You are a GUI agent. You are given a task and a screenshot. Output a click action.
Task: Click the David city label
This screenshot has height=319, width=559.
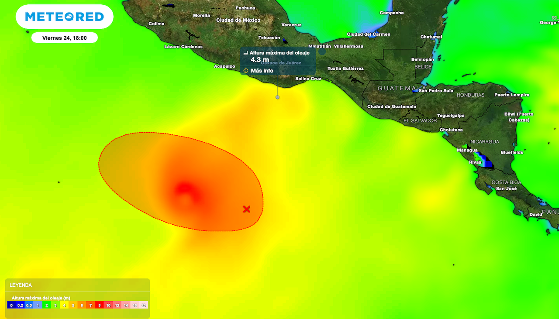[536, 215]
